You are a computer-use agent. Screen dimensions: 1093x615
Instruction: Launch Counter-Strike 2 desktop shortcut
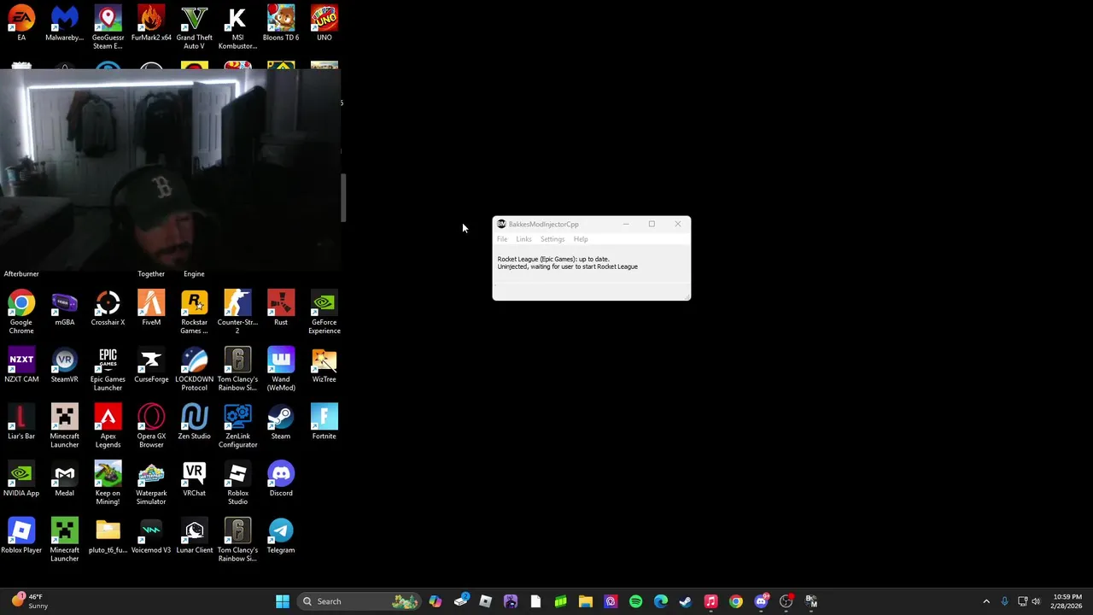[x=237, y=312]
